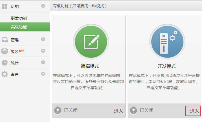Open 群发功能 in the sidebar
The height and width of the screenshot is (122, 202).
19,18
